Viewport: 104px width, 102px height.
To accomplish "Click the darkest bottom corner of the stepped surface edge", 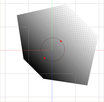I will coord(43,79).
